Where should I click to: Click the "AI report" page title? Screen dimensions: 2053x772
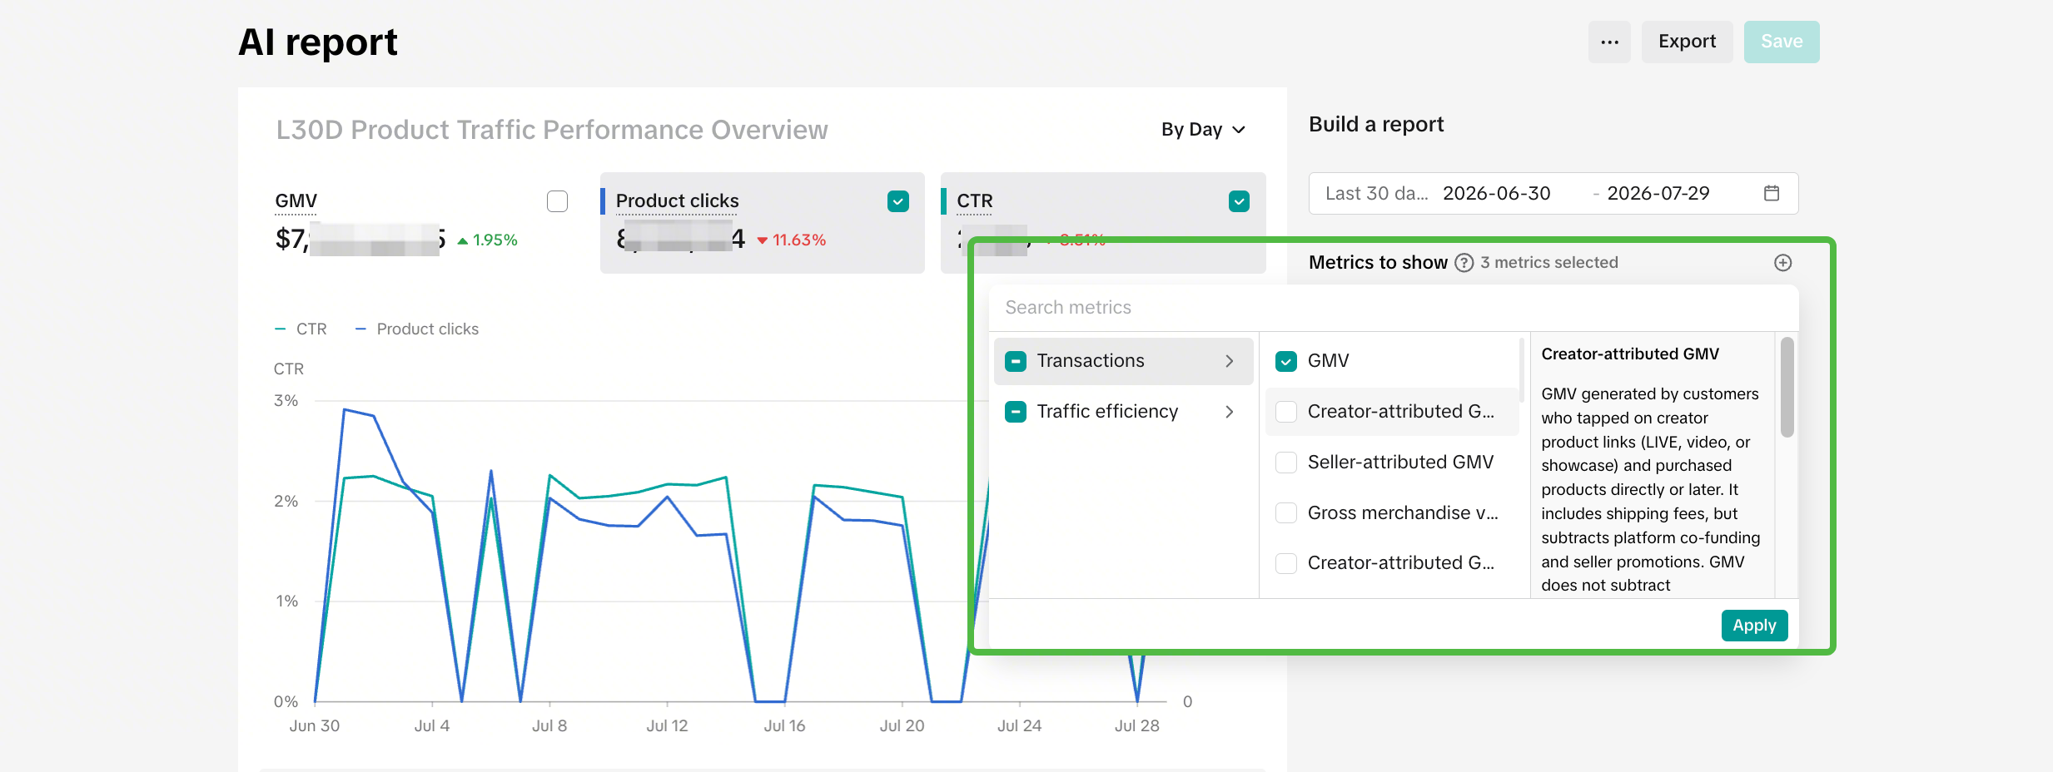318,42
